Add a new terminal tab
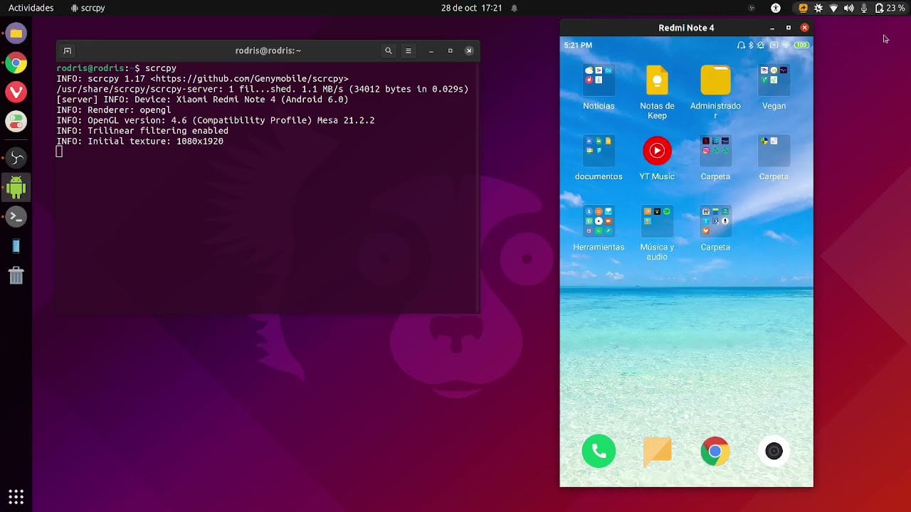Screen dimensions: 911x512 coord(67,50)
